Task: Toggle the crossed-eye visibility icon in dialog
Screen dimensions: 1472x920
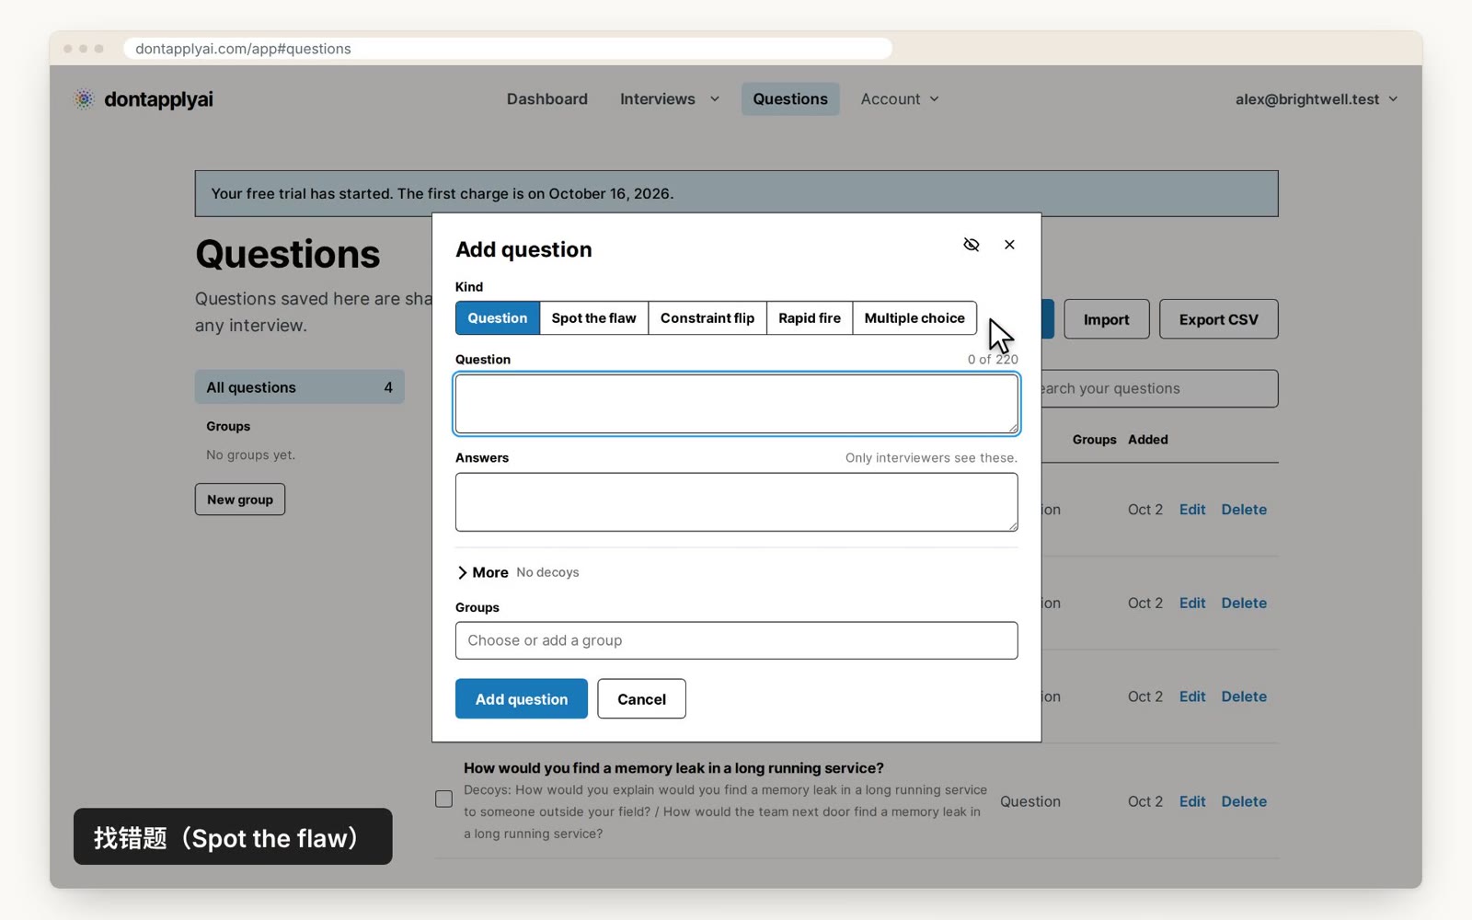Action: (x=971, y=245)
